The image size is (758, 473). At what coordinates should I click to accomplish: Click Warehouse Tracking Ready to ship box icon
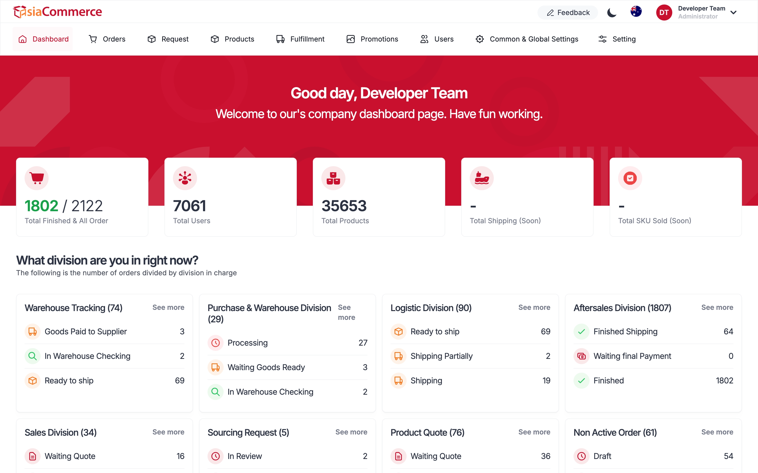tap(33, 381)
